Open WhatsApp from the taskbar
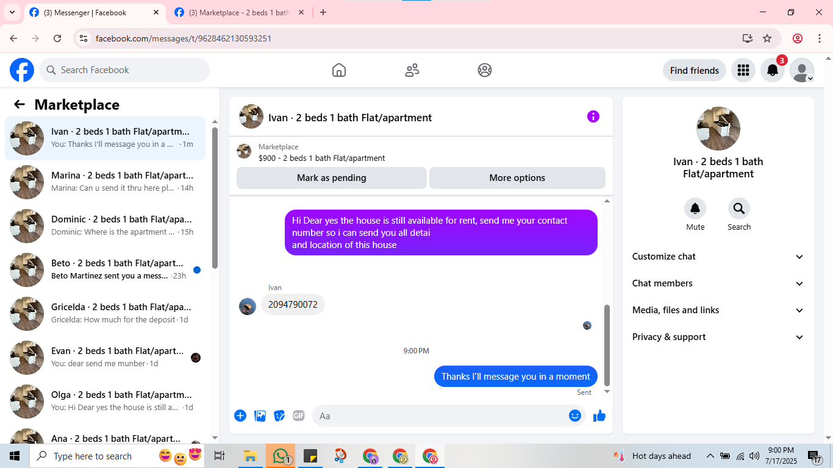This screenshot has height=468, width=833. click(x=281, y=456)
